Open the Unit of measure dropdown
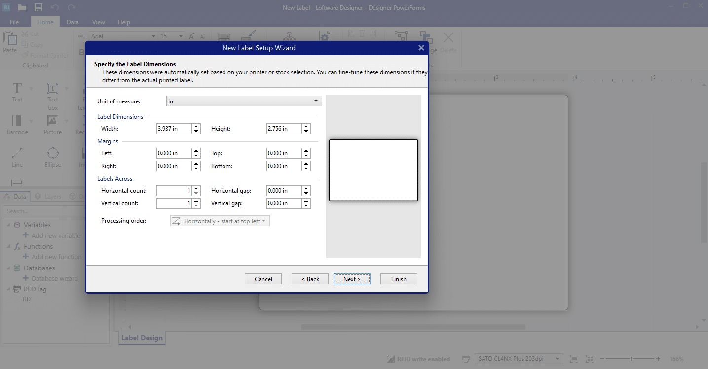 click(316, 101)
